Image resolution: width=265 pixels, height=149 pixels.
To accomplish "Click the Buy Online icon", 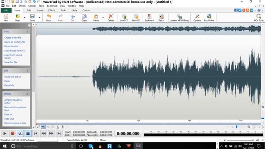I will (x=209, y=17).
